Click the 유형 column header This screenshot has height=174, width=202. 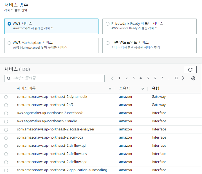click(155, 88)
